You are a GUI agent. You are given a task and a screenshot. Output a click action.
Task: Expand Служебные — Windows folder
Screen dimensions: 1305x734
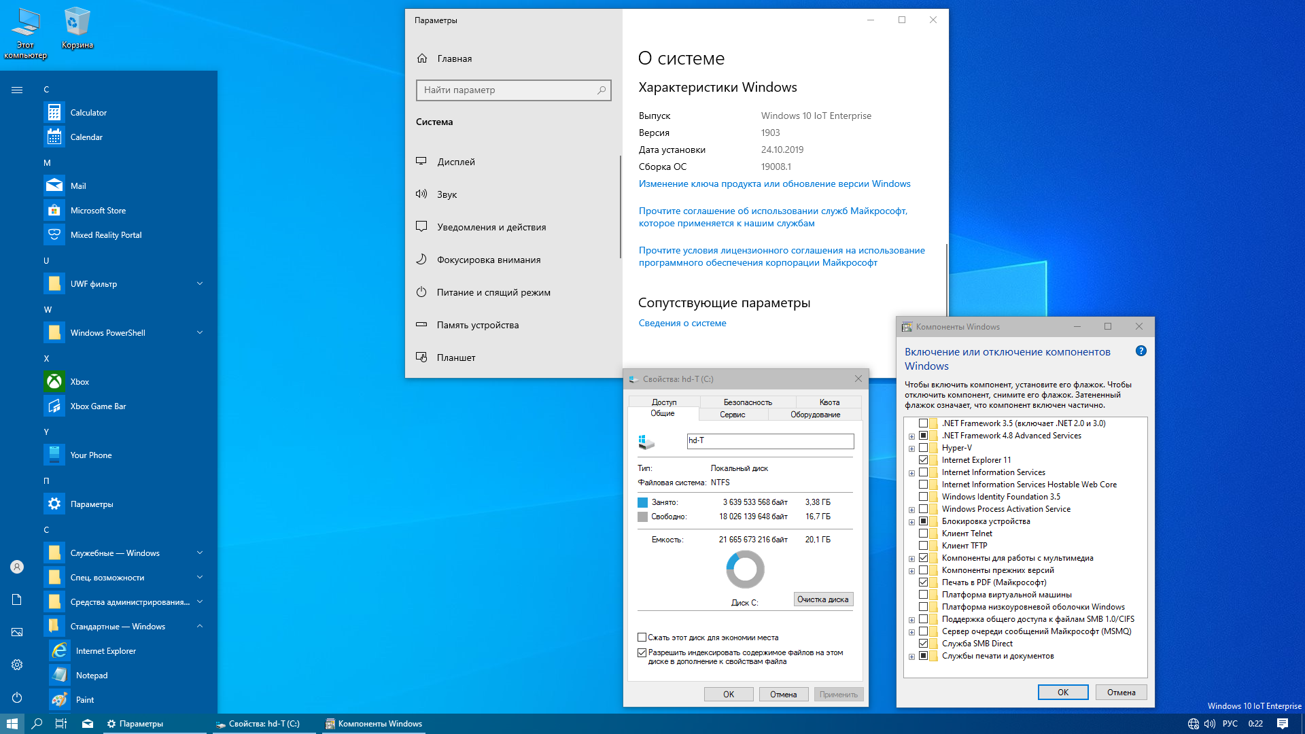200,553
